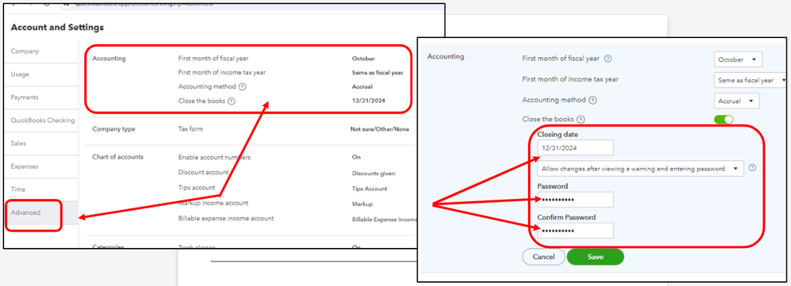
Task: Click the Tips Account value
Action: (x=370, y=189)
